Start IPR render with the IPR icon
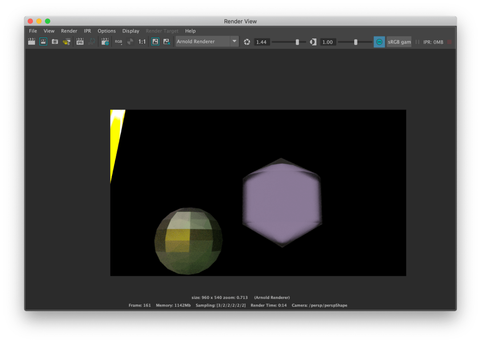This screenshot has height=343, width=481. [x=80, y=42]
